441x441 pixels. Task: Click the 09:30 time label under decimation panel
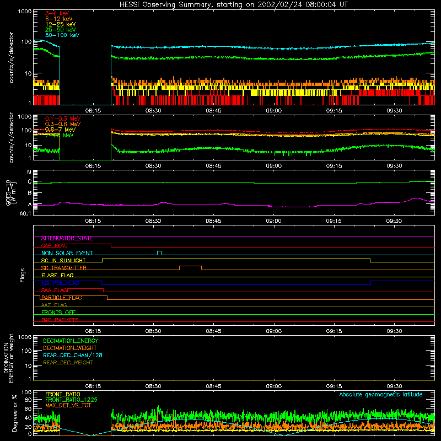(x=394, y=386)
